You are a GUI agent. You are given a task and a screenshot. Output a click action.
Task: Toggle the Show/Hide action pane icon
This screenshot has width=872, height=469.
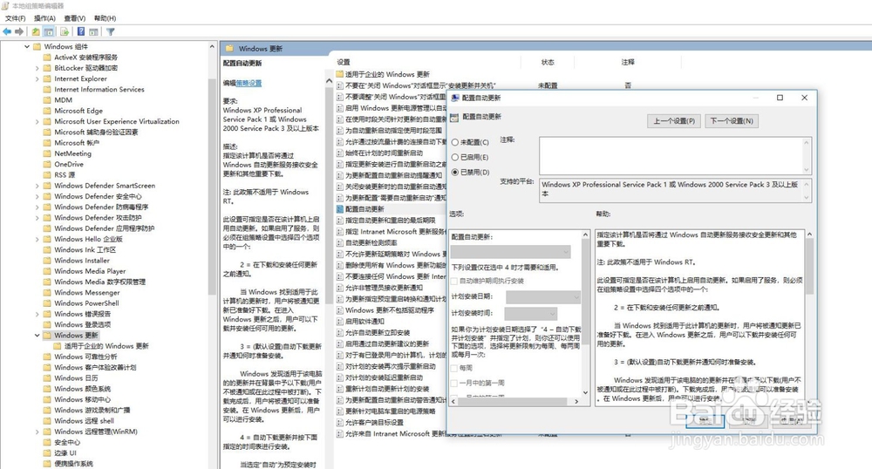(x=93, y=31)
